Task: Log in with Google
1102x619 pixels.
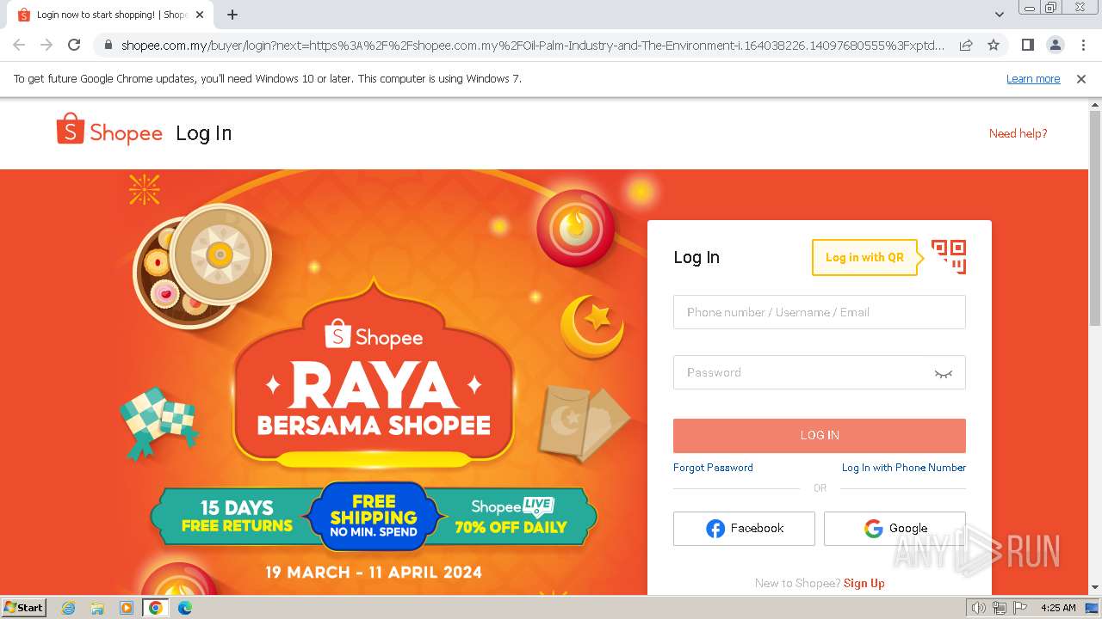Action: [895, 529]
